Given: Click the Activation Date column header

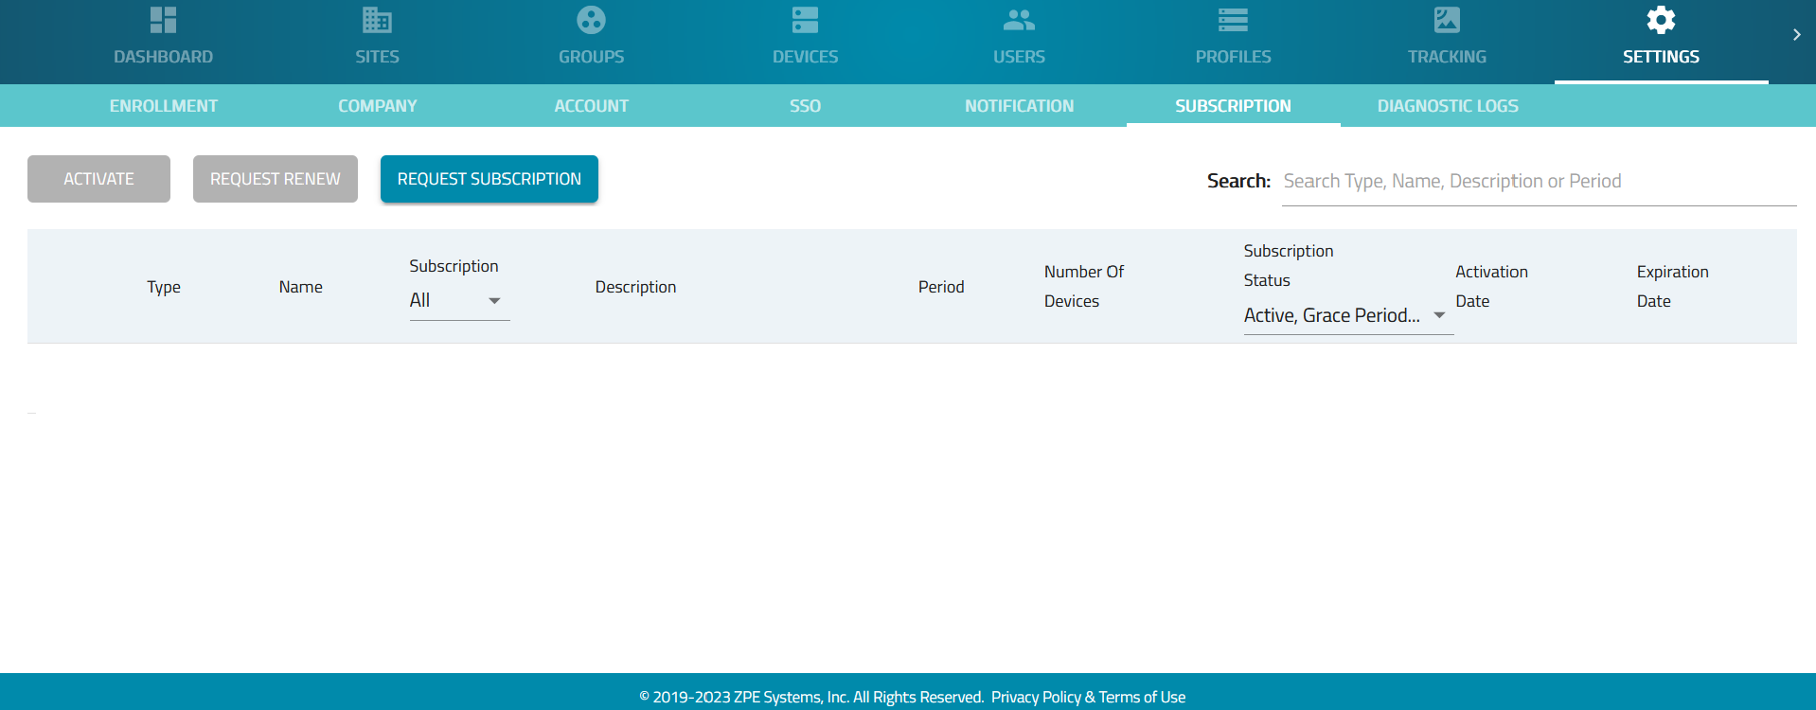Looking at the screenshot, I should pyautogui.click(x=1491, y=286).
